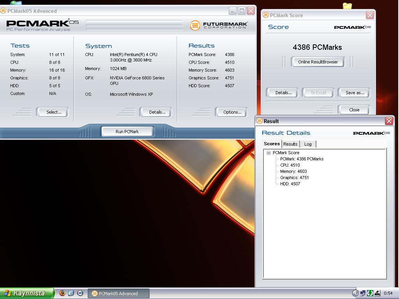Close the Result window via X
The image size is (399, 299).
(389, 121)
